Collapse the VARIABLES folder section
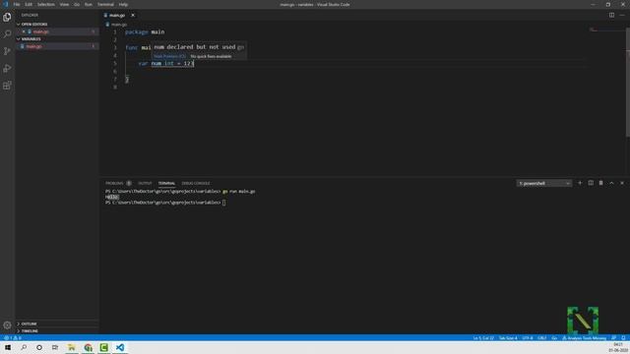This screenshot has height=354, width=630. (x=31, y=39)
